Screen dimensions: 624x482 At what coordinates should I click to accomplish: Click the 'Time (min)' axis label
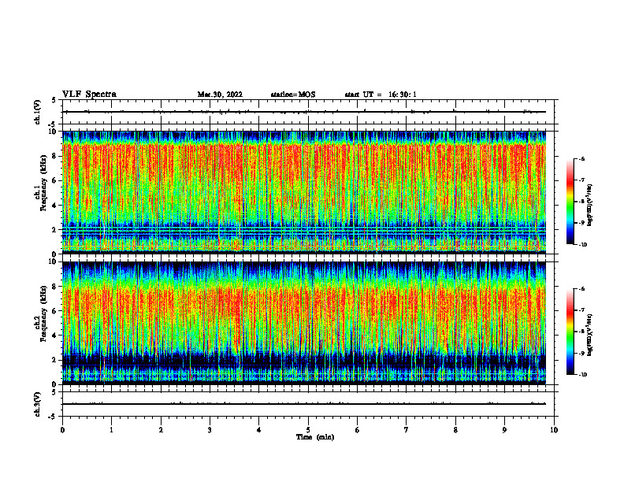(x=315, y=437)
